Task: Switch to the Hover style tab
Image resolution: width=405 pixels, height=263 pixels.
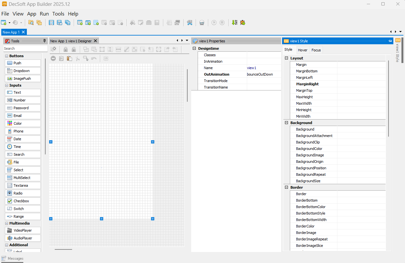Action: tap(303, 50)
